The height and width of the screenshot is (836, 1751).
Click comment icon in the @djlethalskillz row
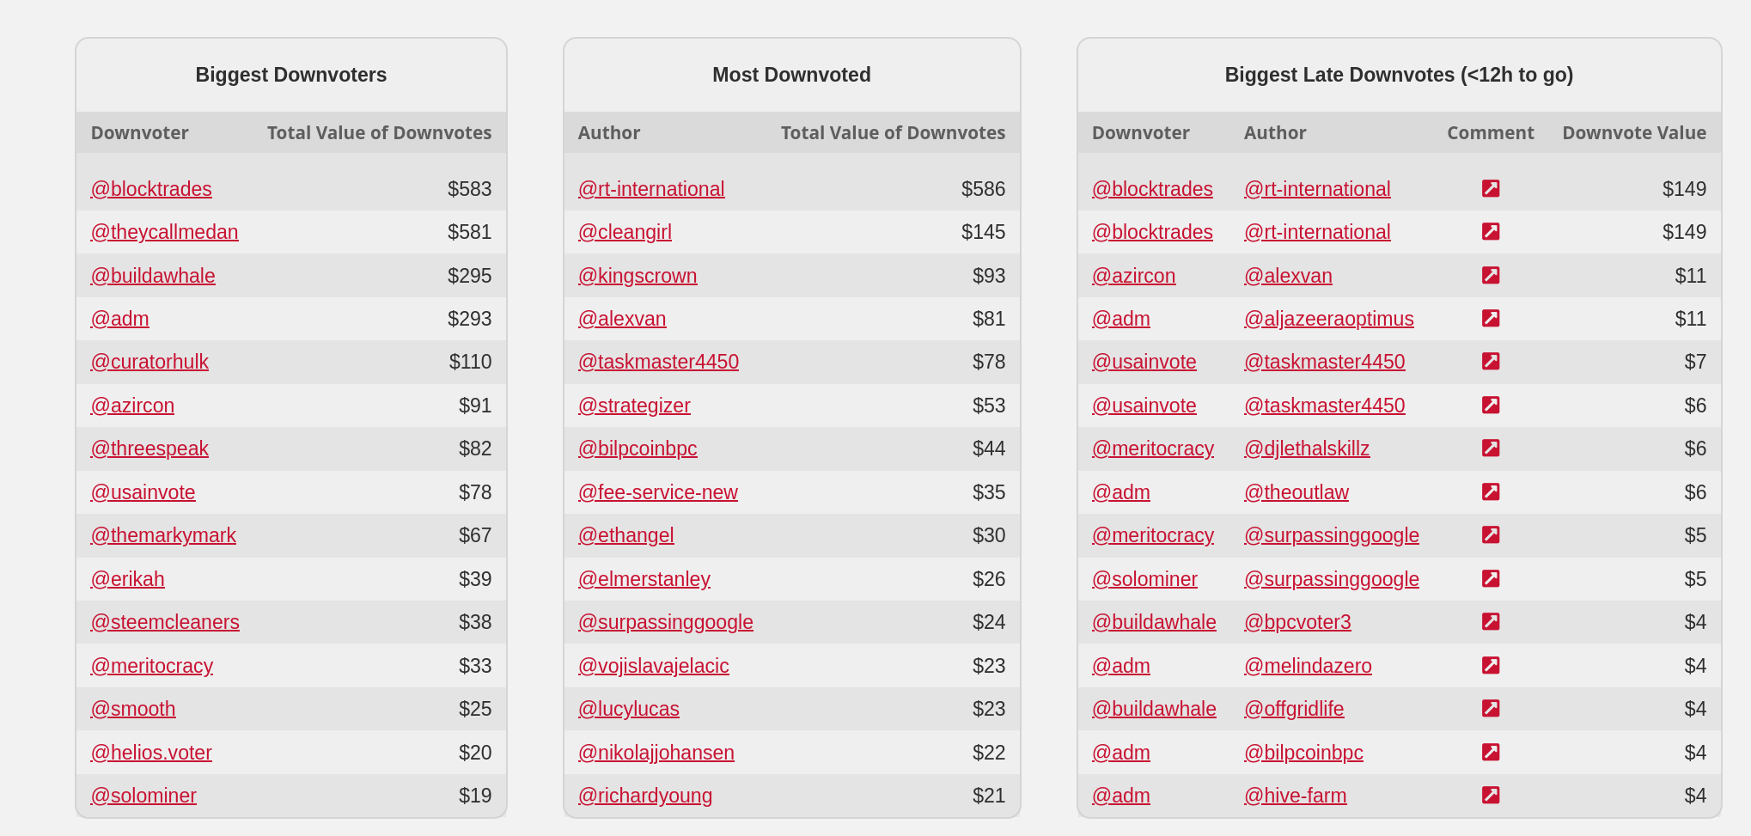point(1491,449)
